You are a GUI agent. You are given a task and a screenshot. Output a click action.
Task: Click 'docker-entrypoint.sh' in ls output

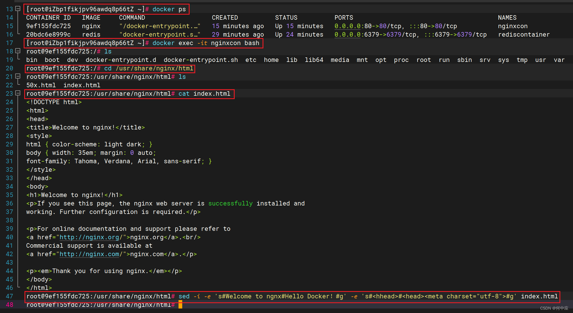click(x=201, y=60)
